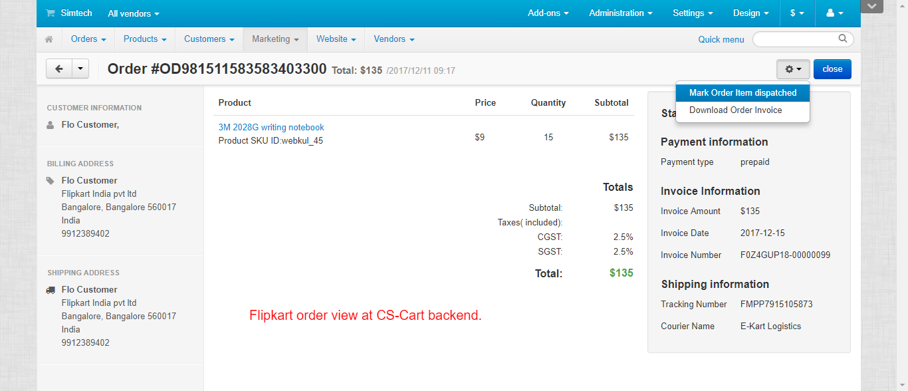Click the Flo Customer name under Shipping Address
Screen dimensions: 908x391
[89, 290]
